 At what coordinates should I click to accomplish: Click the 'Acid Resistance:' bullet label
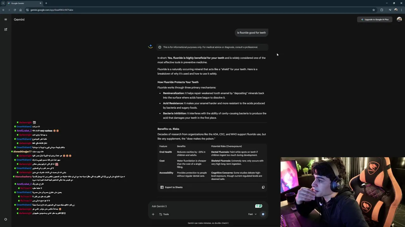(x=173, y=103)
